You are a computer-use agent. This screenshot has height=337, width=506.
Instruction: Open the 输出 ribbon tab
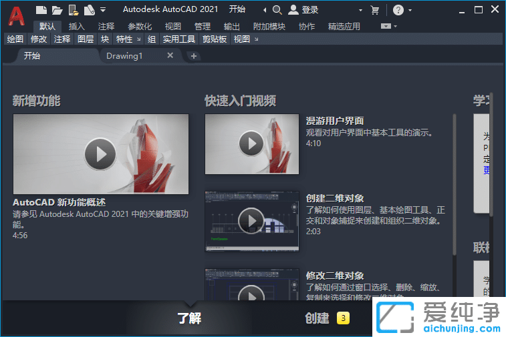[x=232, y=27]
